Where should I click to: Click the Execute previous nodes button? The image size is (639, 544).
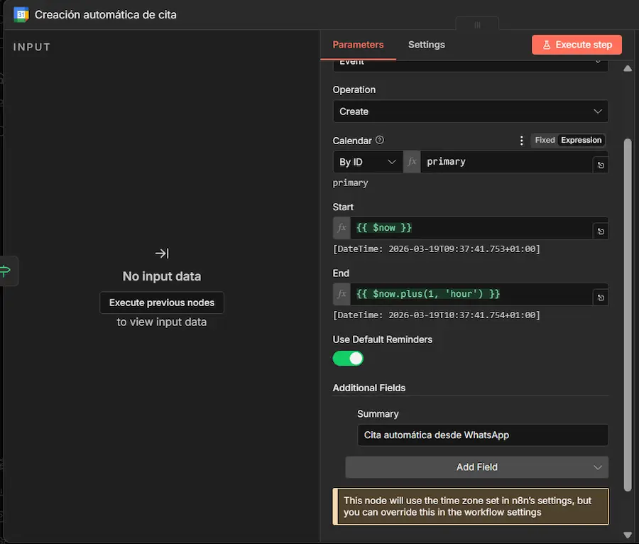(161, 303)
